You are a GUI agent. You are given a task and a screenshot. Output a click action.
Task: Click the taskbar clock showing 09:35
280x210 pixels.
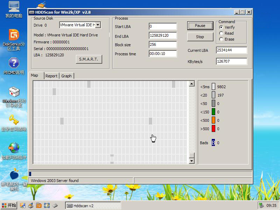coord(272,205)
